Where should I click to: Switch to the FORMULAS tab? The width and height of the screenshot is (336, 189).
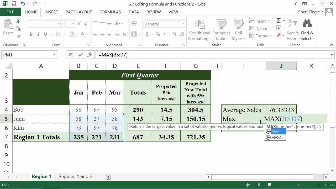[110, 12]
